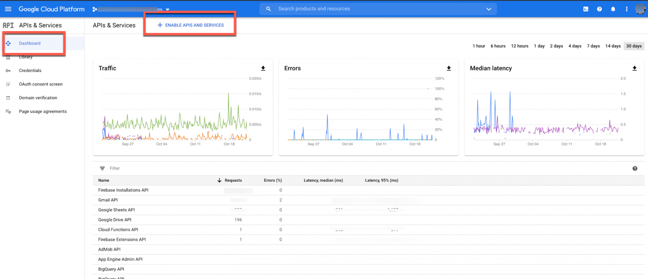Viewport: 648px width, 279px height.
Task: Open the three-dot settings menu in top bar
Action: point(626,9)
